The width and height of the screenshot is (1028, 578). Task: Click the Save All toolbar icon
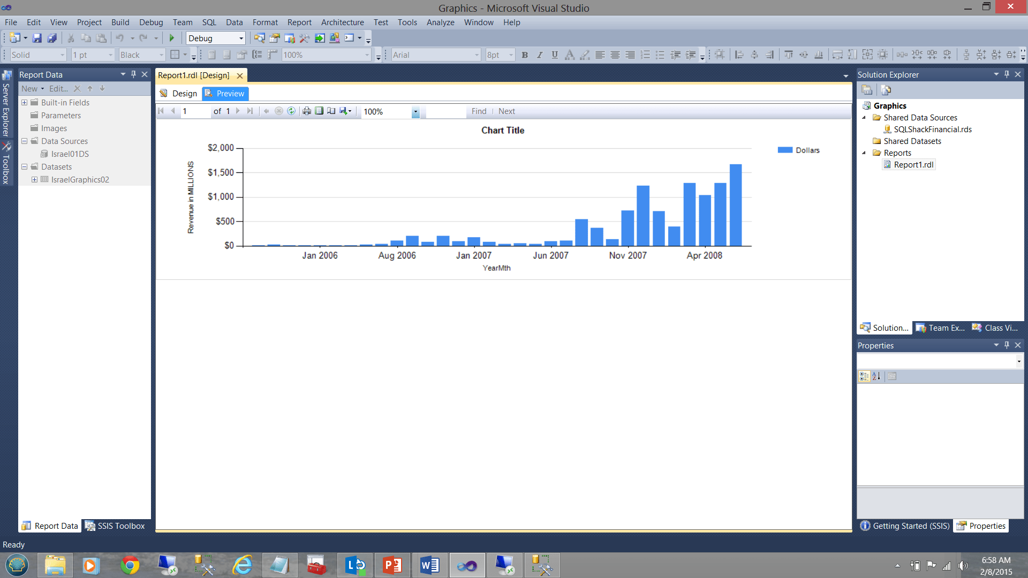(x=52, y=39)
